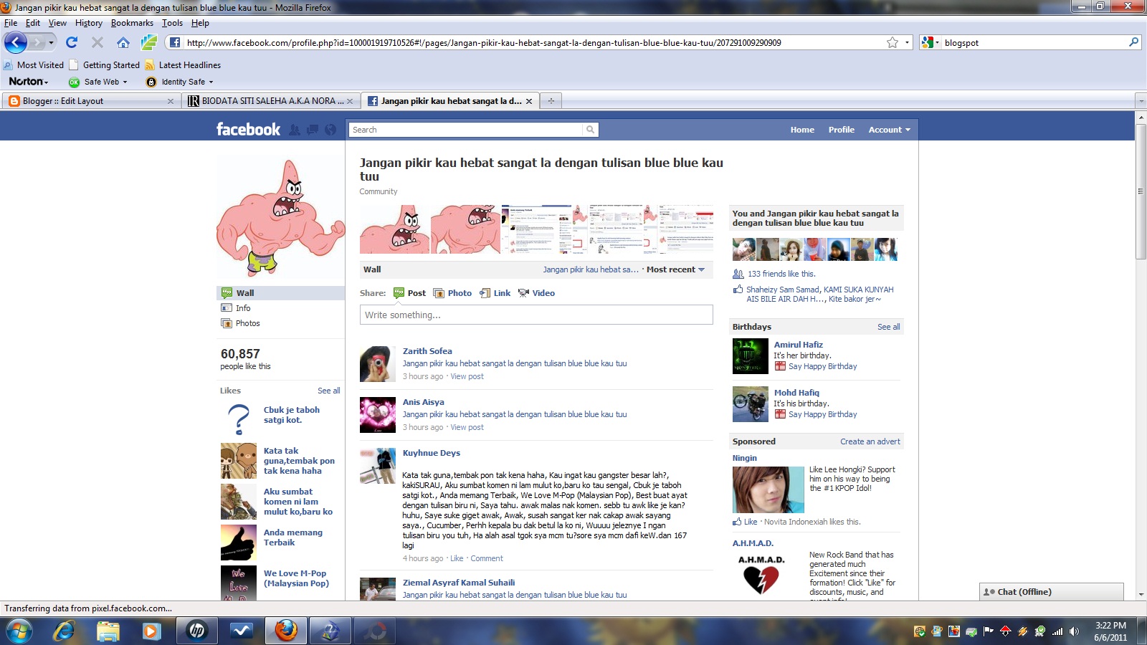The image size is (1147, 645).
Task: Click the vertical scrollbar thumb
Action: (x=1141, y=192)
